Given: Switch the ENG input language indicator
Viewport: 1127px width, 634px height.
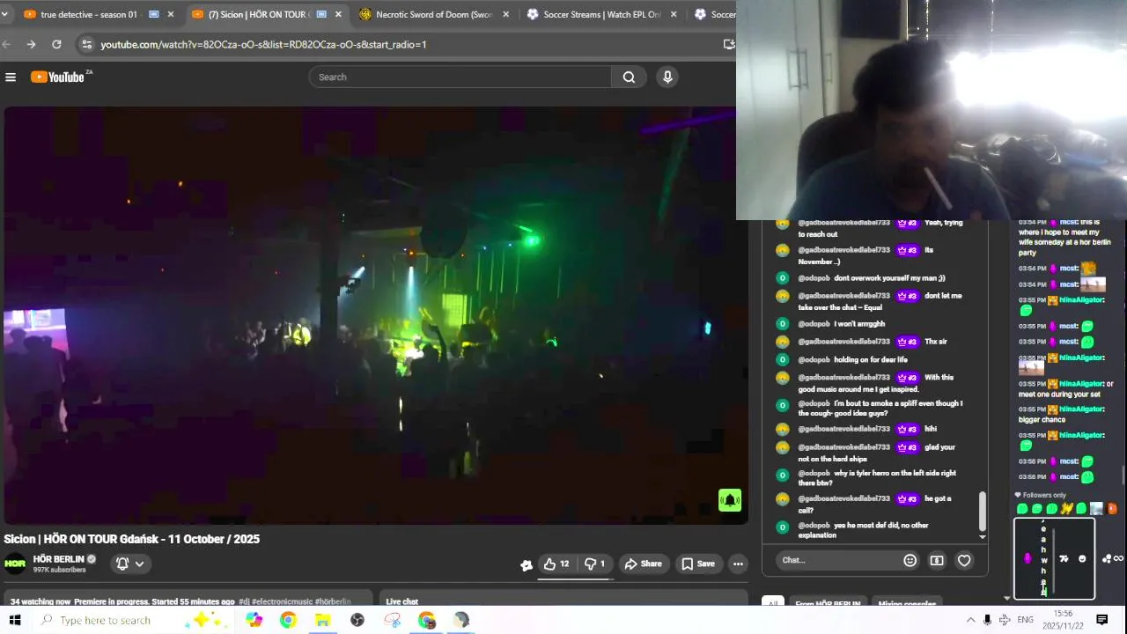Looking at the screenshot, I should (x=1026, y=620).
